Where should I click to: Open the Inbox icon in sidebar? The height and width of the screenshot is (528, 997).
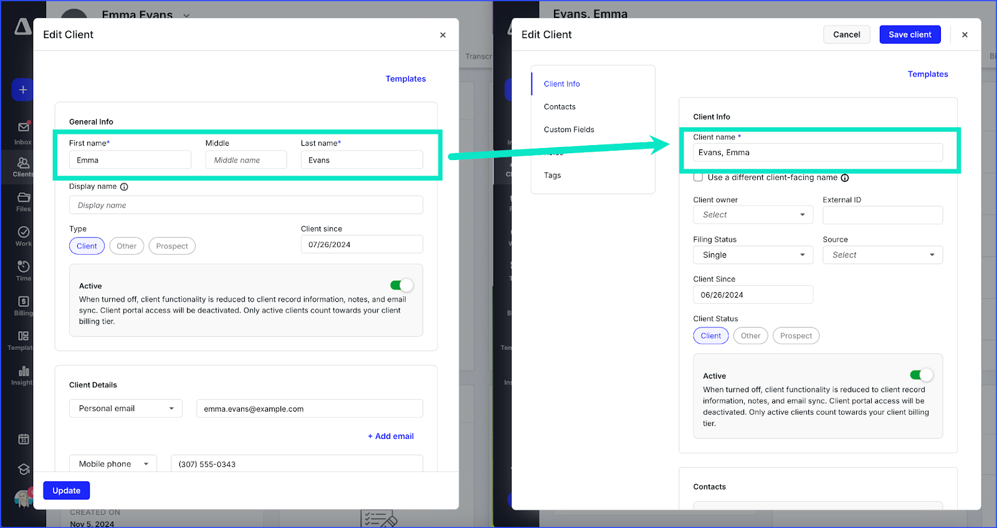coord(23,128)
